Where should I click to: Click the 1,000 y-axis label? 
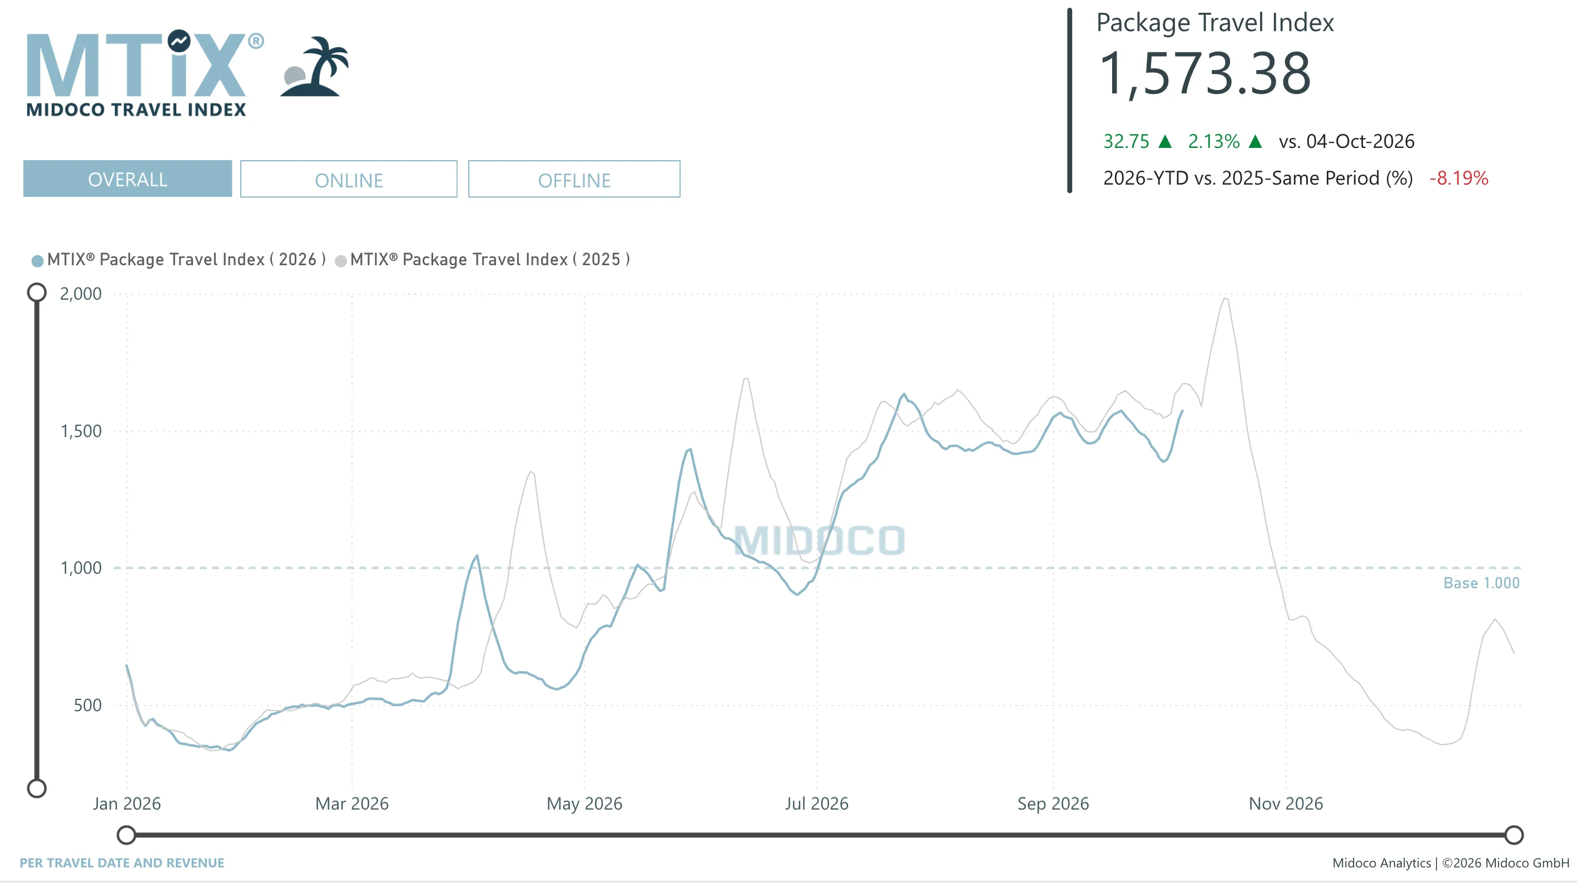click(81, 568)
